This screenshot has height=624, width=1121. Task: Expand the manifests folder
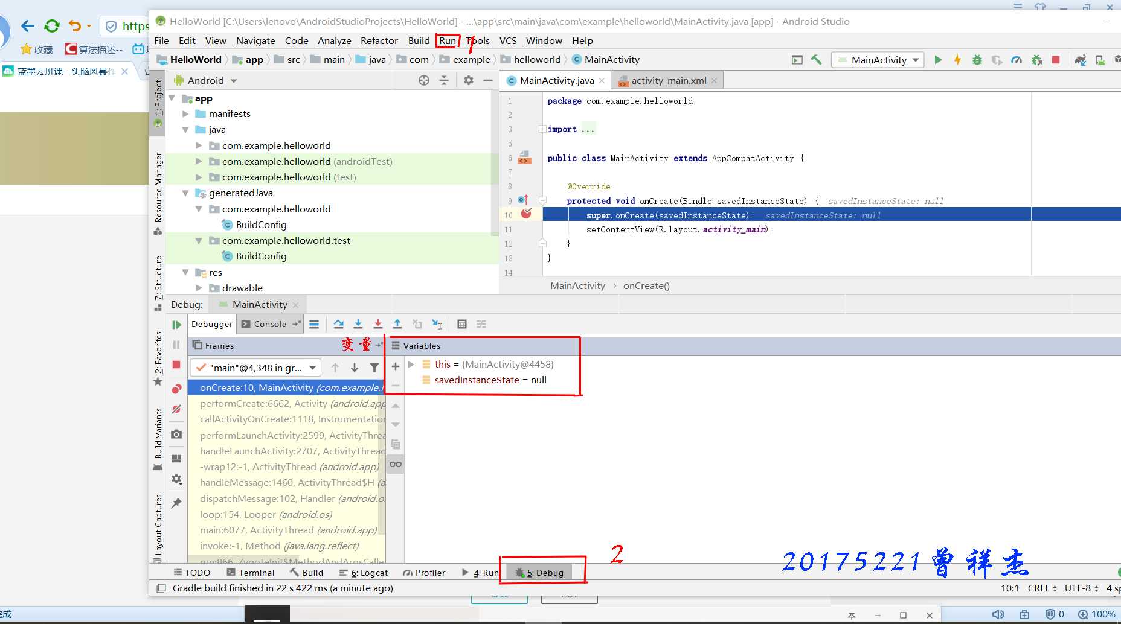pyautogui.click(x=186, y=113)
